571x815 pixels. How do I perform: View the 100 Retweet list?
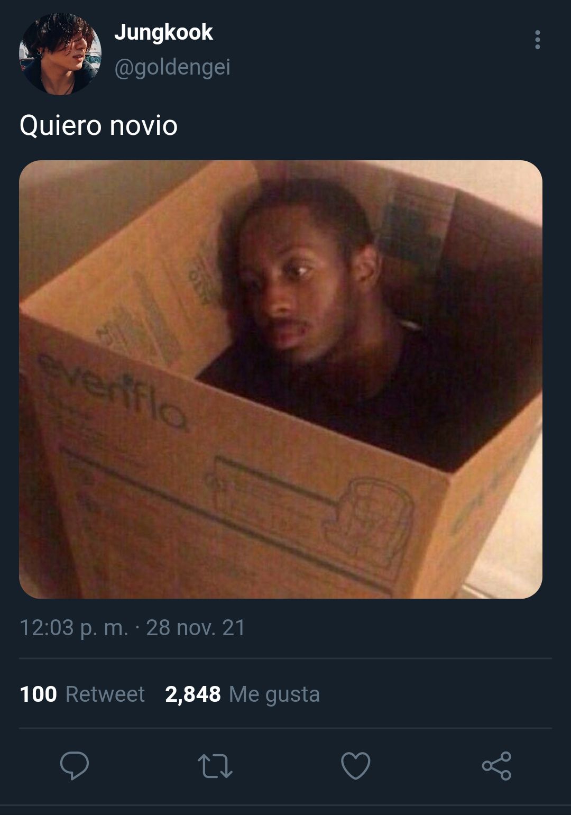point(82,694)
